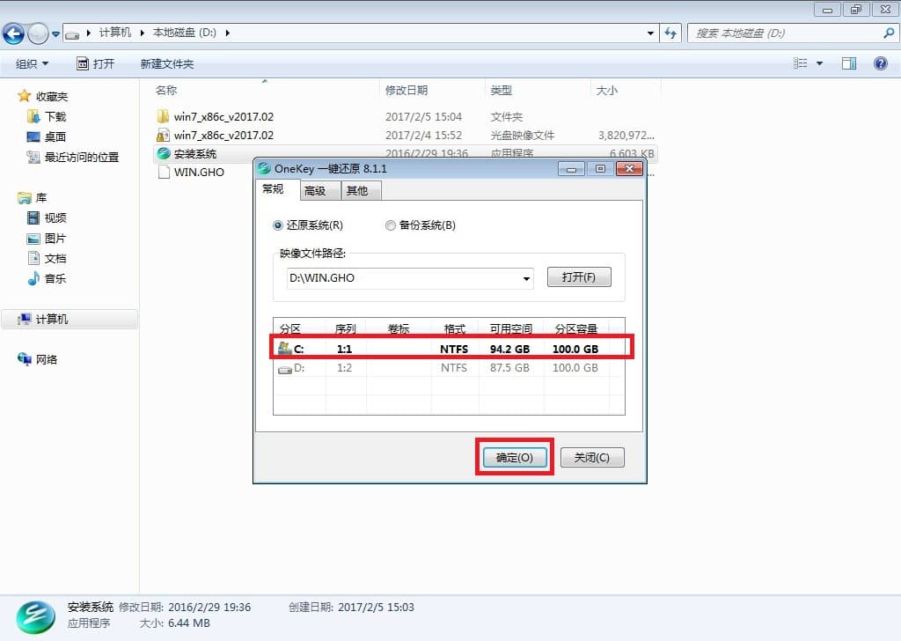This screenshot has height=641, width=901.
Task: Open the image file path dropdown
Action: (526, 278)
